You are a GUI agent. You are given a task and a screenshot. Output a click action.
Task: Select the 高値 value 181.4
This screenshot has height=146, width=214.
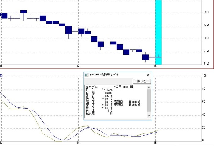point(109,102)
